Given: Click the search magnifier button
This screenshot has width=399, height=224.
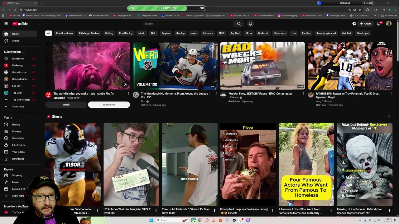Looking at the screenshot, I should point(239,24).
